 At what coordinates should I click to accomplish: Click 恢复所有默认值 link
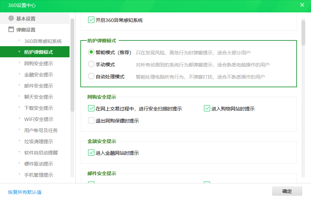(25, 192)
